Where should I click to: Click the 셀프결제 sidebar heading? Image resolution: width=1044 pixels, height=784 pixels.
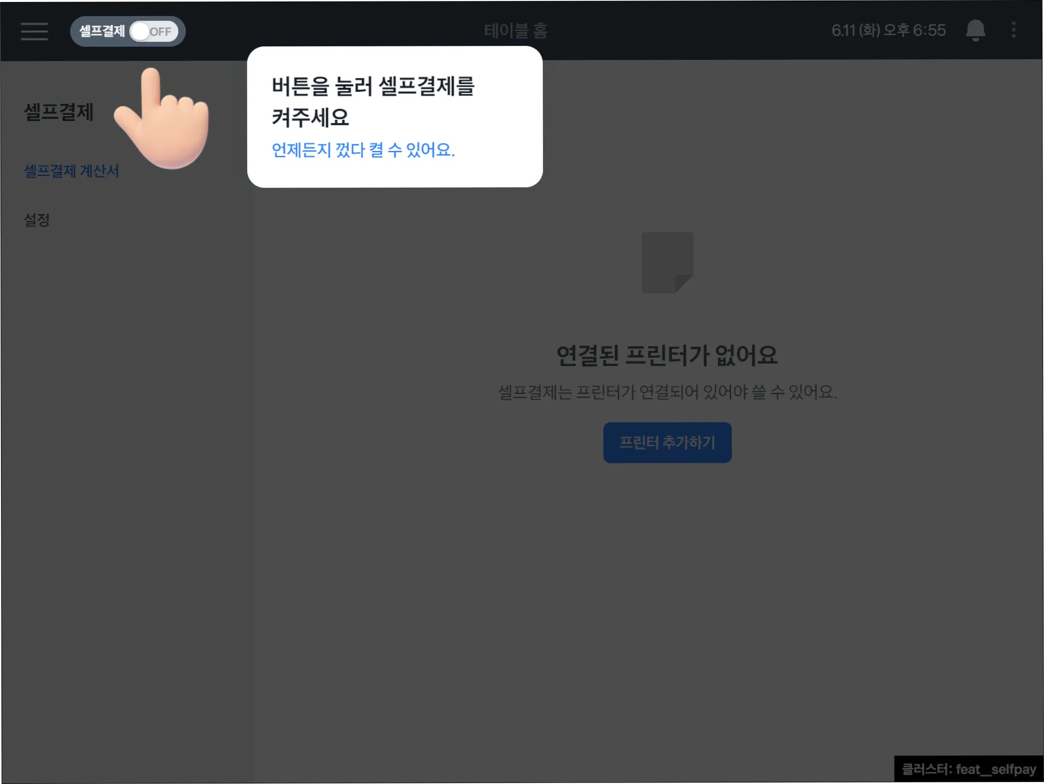pos(59,112)
